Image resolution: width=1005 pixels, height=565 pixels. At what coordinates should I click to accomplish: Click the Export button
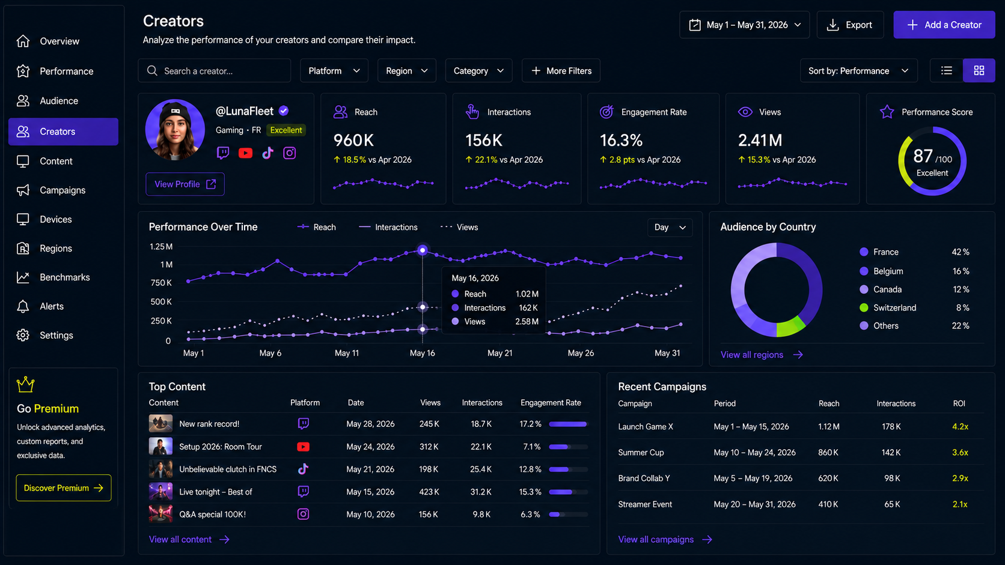click(850, 25)
